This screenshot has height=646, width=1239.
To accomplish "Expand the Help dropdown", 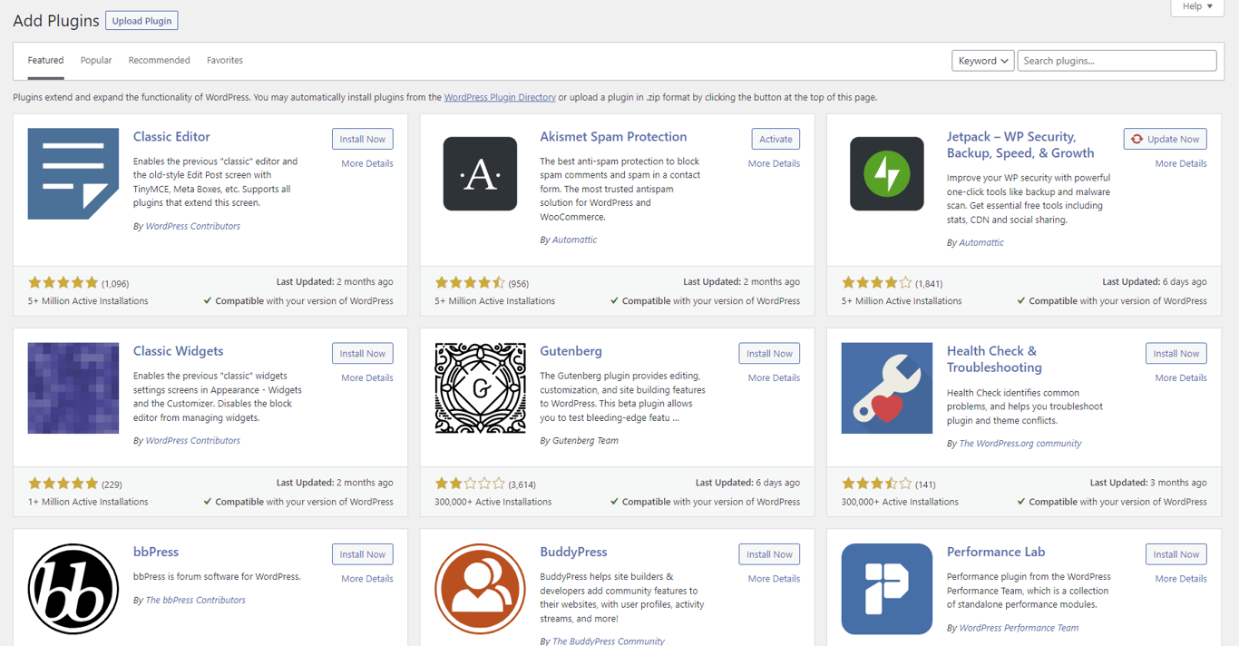I will tap(1196, 6).
